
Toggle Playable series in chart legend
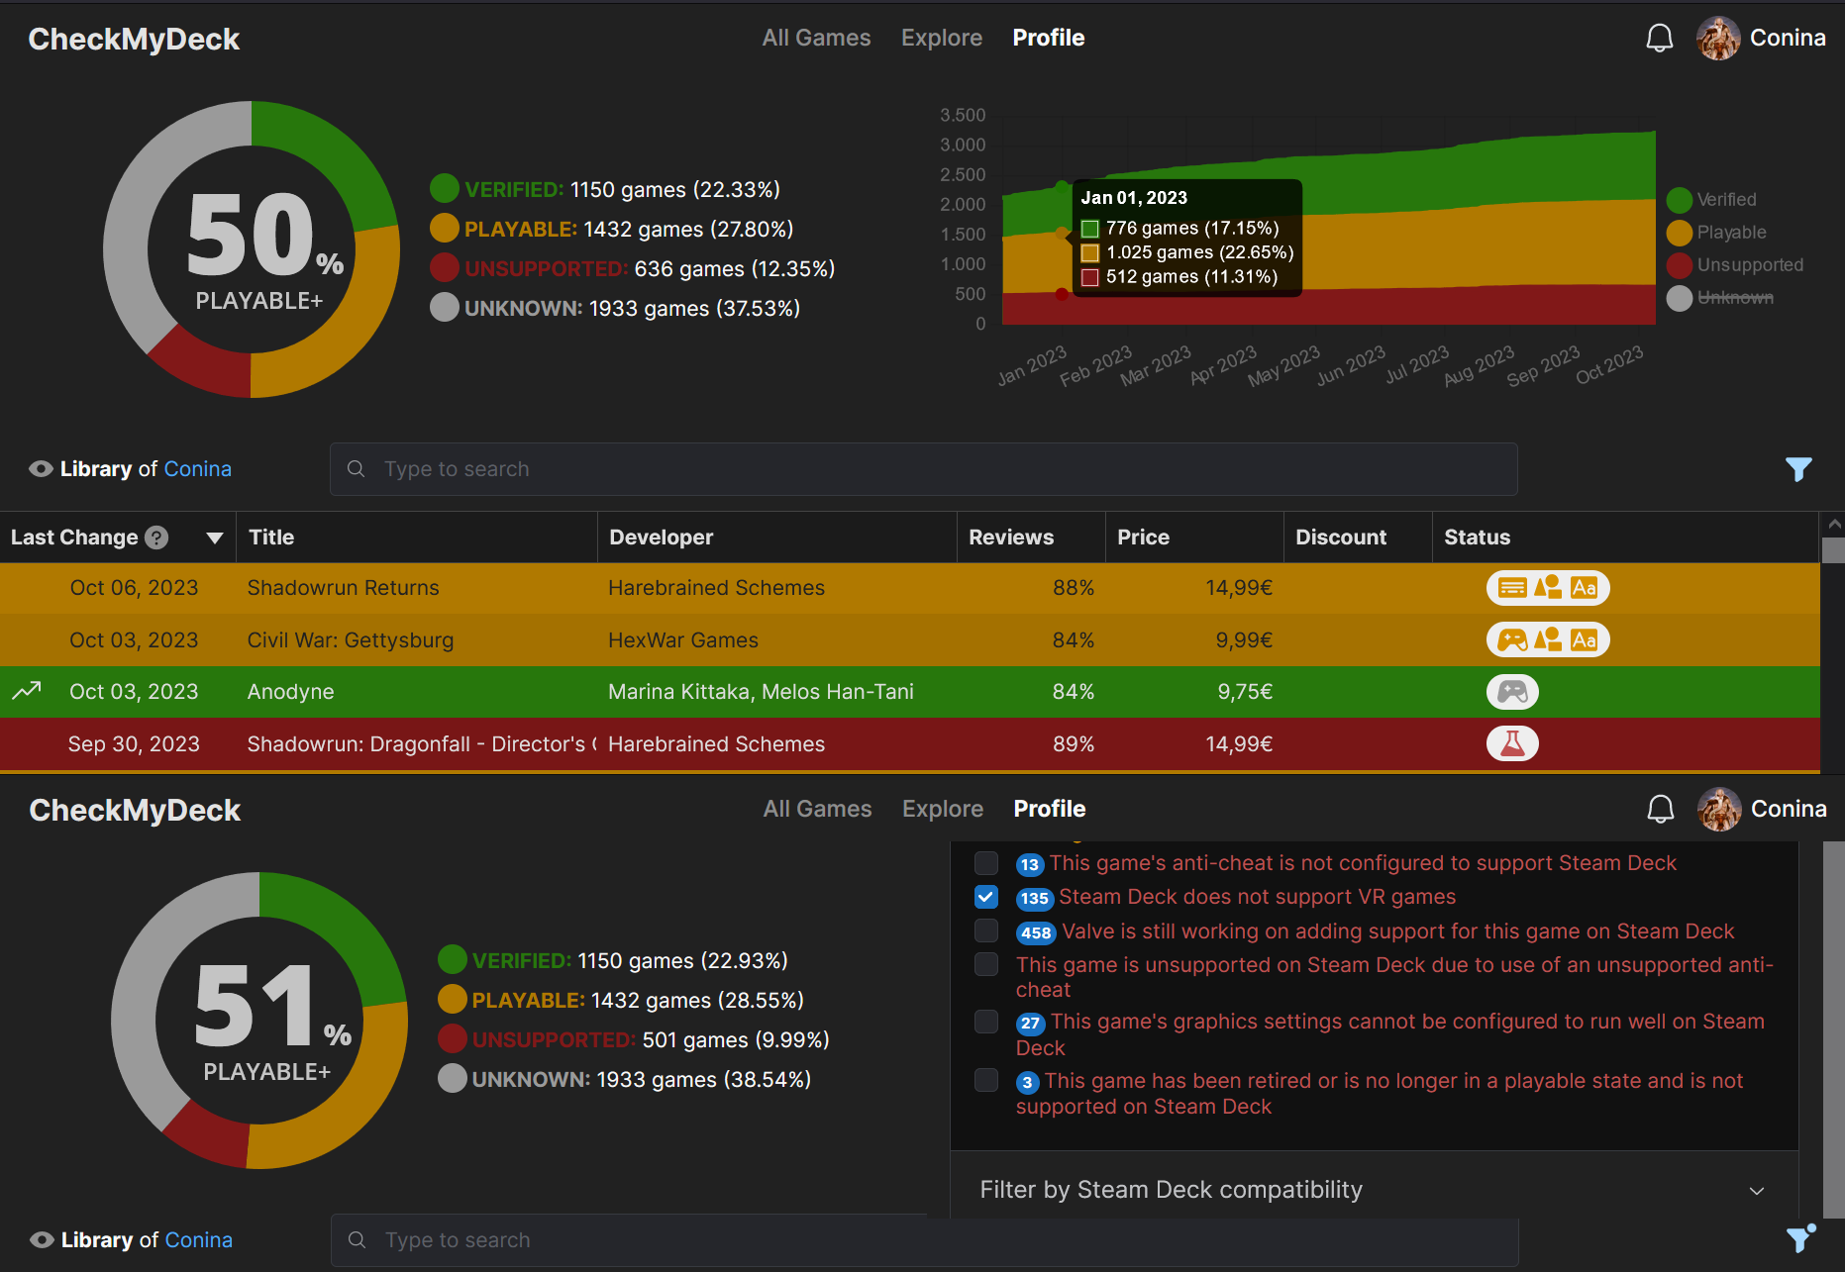pos(1717,233)
